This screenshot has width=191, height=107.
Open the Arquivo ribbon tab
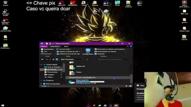tap(44, 46)
